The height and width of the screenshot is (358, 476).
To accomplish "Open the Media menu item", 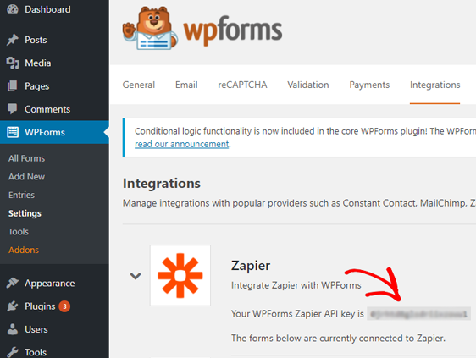I will click(x=38, y=63).
